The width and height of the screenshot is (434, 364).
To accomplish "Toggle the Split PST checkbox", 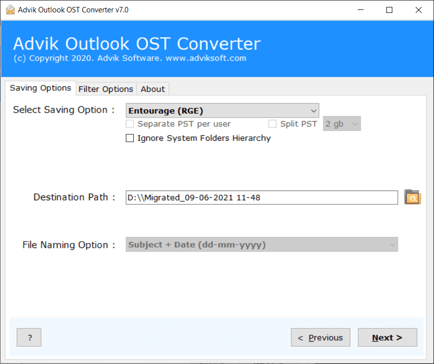I will [272, 124].
